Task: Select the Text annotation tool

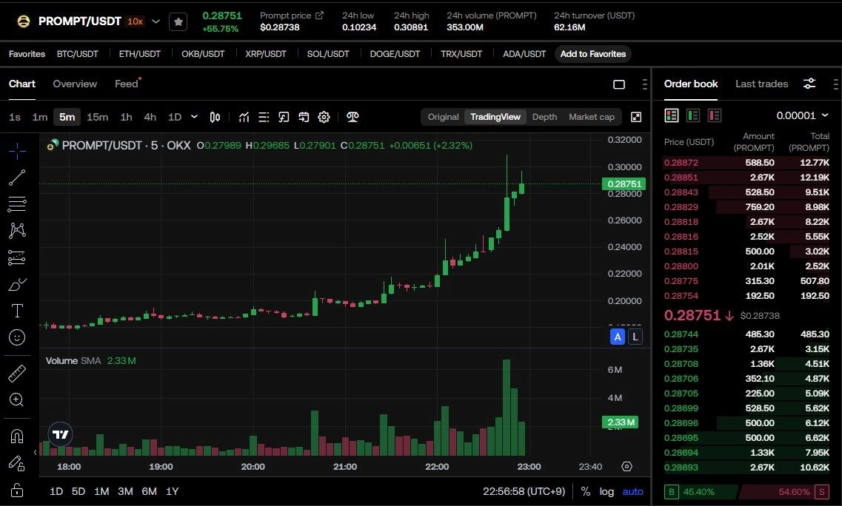Action: pyautogui.click(x=17, y=311)
